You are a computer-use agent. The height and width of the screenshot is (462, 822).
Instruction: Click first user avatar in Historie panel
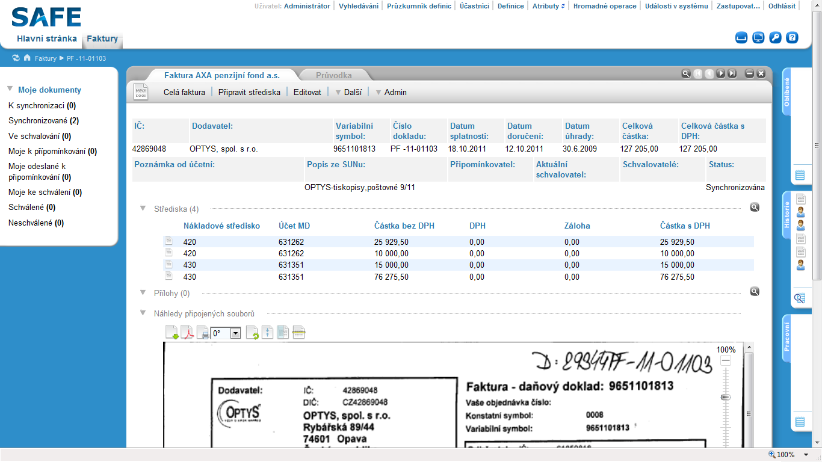tap(800, 212)
